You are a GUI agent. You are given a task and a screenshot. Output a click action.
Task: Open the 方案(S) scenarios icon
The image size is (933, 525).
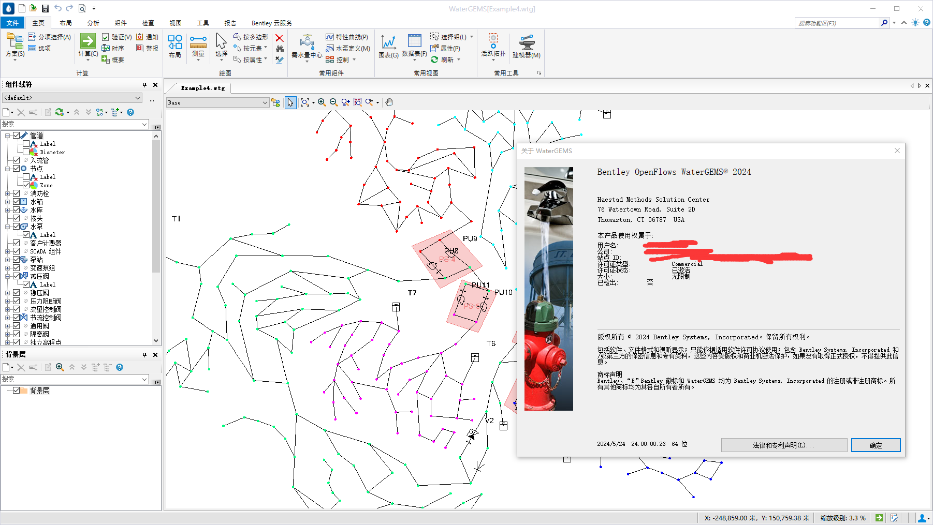(x=14, y=40)
